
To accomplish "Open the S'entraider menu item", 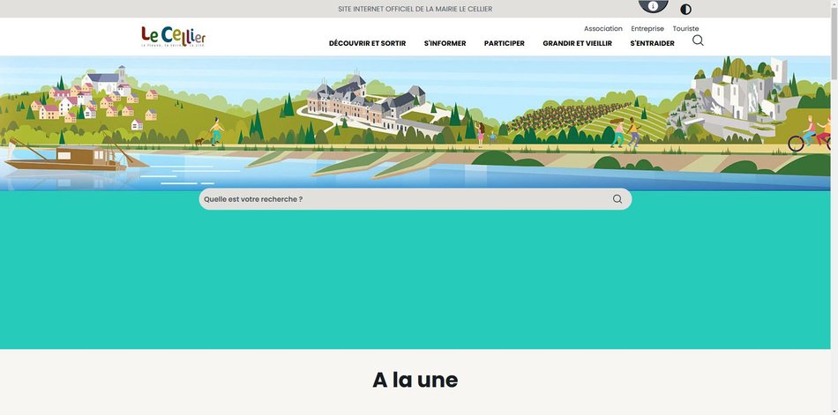I will click(x=652, y=43).
